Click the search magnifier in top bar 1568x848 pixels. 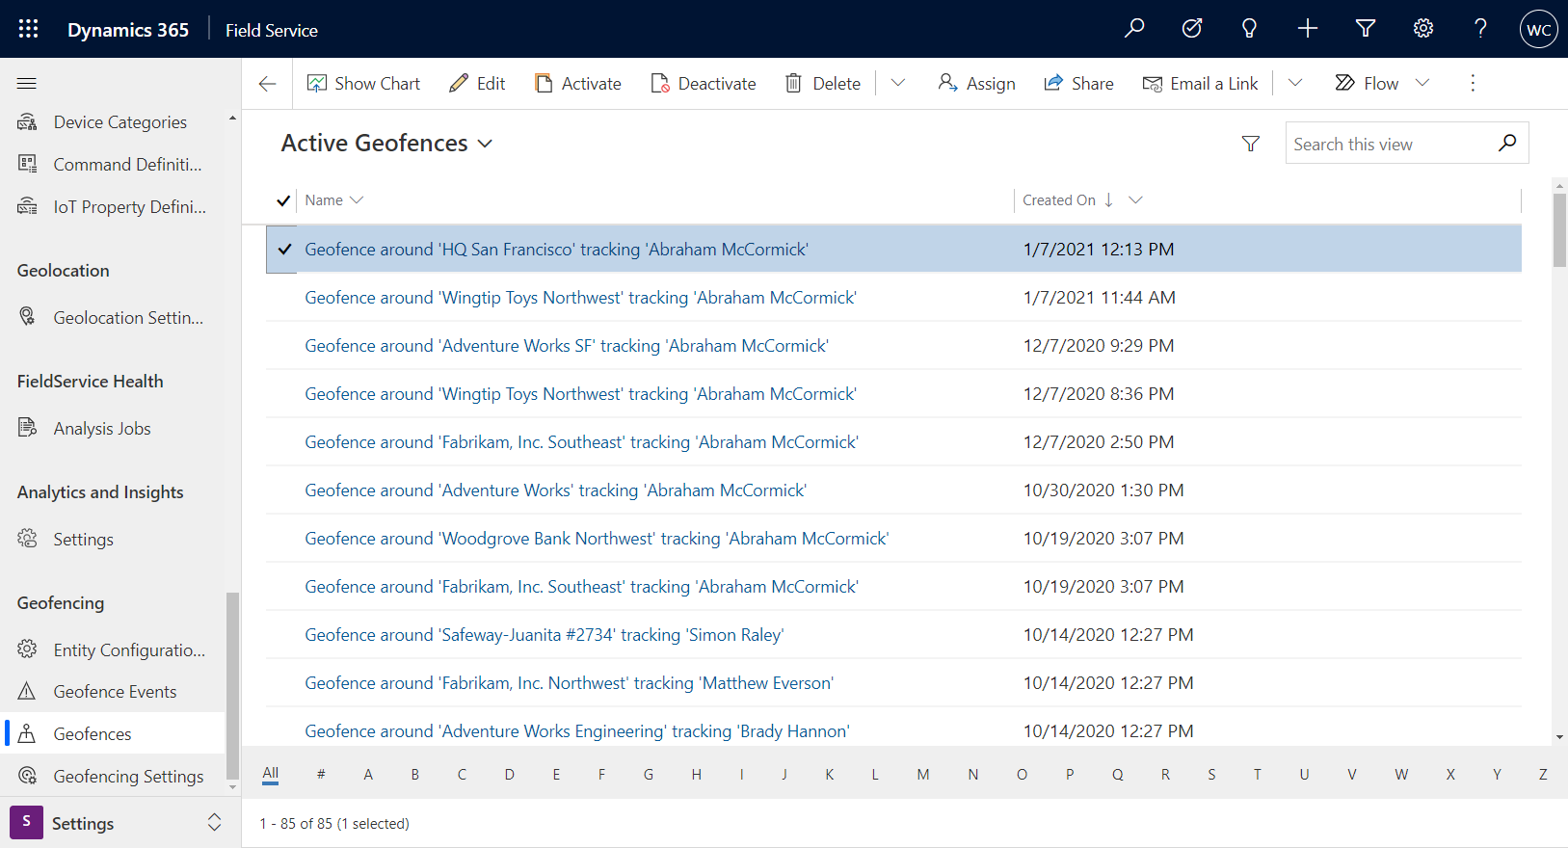(1134, 29)
